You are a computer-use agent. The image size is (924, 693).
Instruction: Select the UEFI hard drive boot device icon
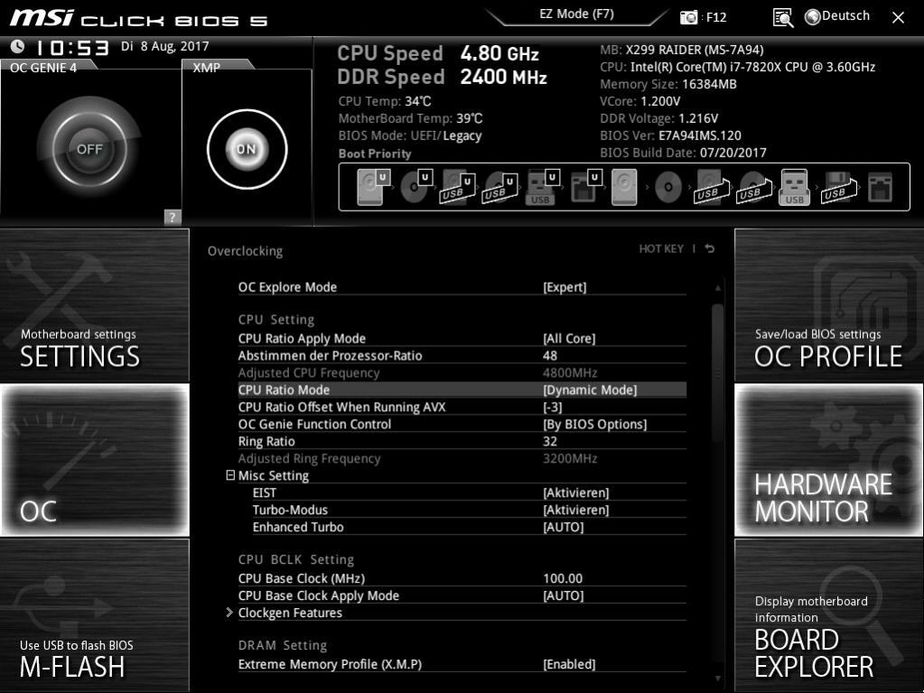point(373,187)
